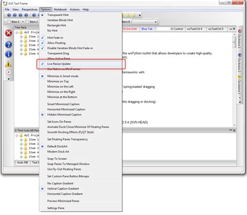Select the Auto NB bottom tab

point(22,162)
